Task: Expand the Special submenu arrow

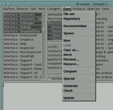Action: pyautogui.click(x=93, y=79)
